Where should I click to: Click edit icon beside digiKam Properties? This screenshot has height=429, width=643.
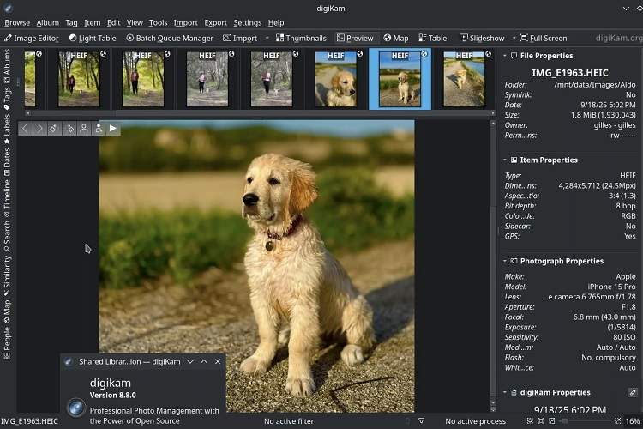[x=633, y=392]
